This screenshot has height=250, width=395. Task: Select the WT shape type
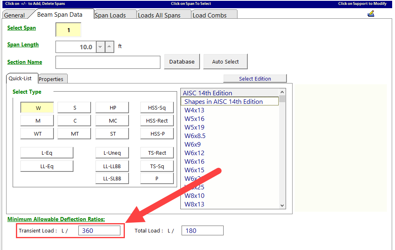coord(37,134)
